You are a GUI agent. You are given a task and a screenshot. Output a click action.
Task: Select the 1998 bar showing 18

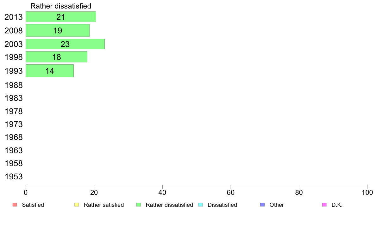coord(56,57)
